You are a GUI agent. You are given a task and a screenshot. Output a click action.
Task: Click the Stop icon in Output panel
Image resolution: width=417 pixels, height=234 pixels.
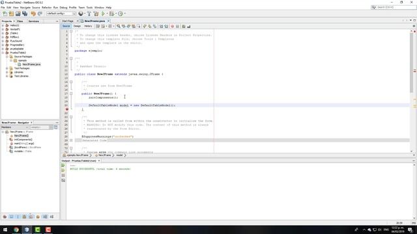(x=63, y=175)
